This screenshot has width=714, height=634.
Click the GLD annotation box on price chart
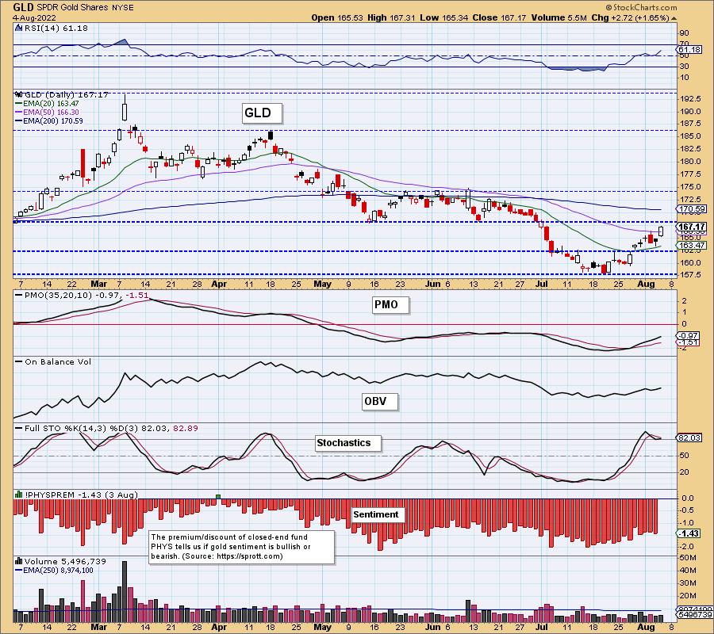[x=262, y=113]
